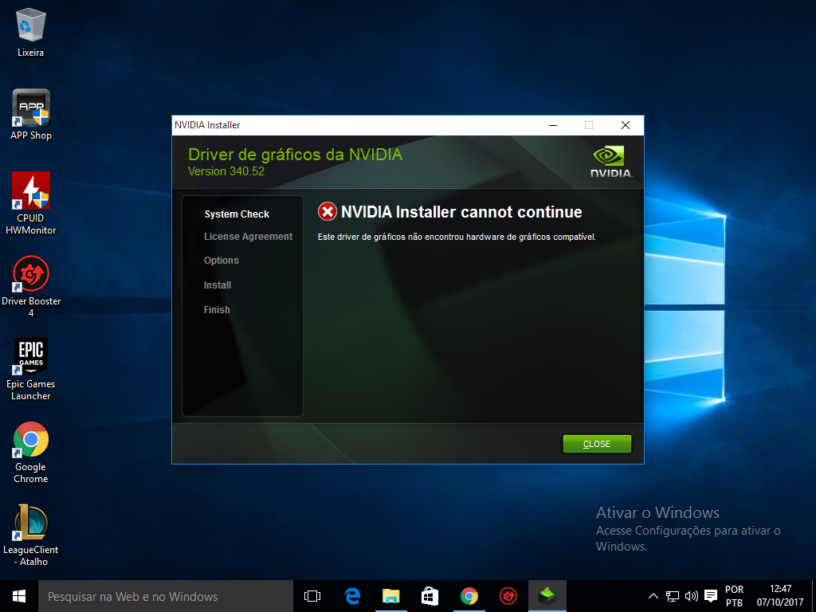
Task: Open Chrome from the taskbar
Action: click(x=469, y=596)
